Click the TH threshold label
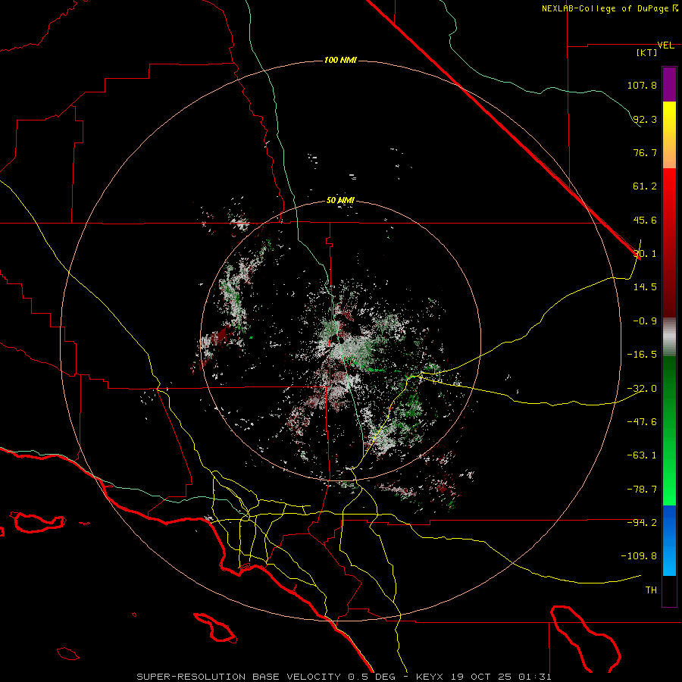 click(651, 590)
